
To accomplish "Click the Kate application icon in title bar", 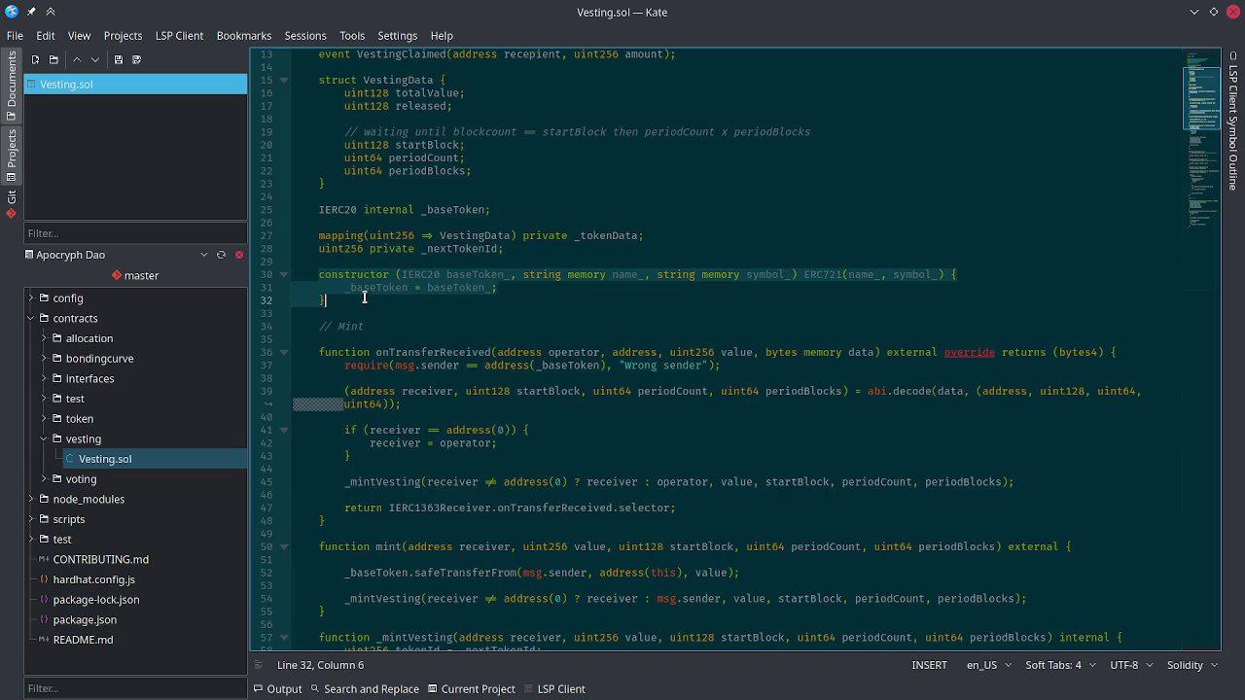I will (x=12, y=12).
